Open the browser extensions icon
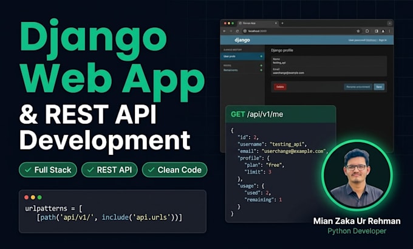The width and height of the screenshot is (413, 249). pos(367,31)
